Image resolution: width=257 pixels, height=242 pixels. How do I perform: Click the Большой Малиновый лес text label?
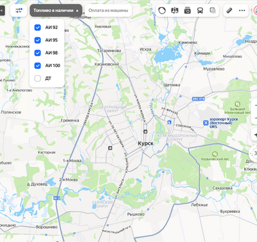coord(237,111)
